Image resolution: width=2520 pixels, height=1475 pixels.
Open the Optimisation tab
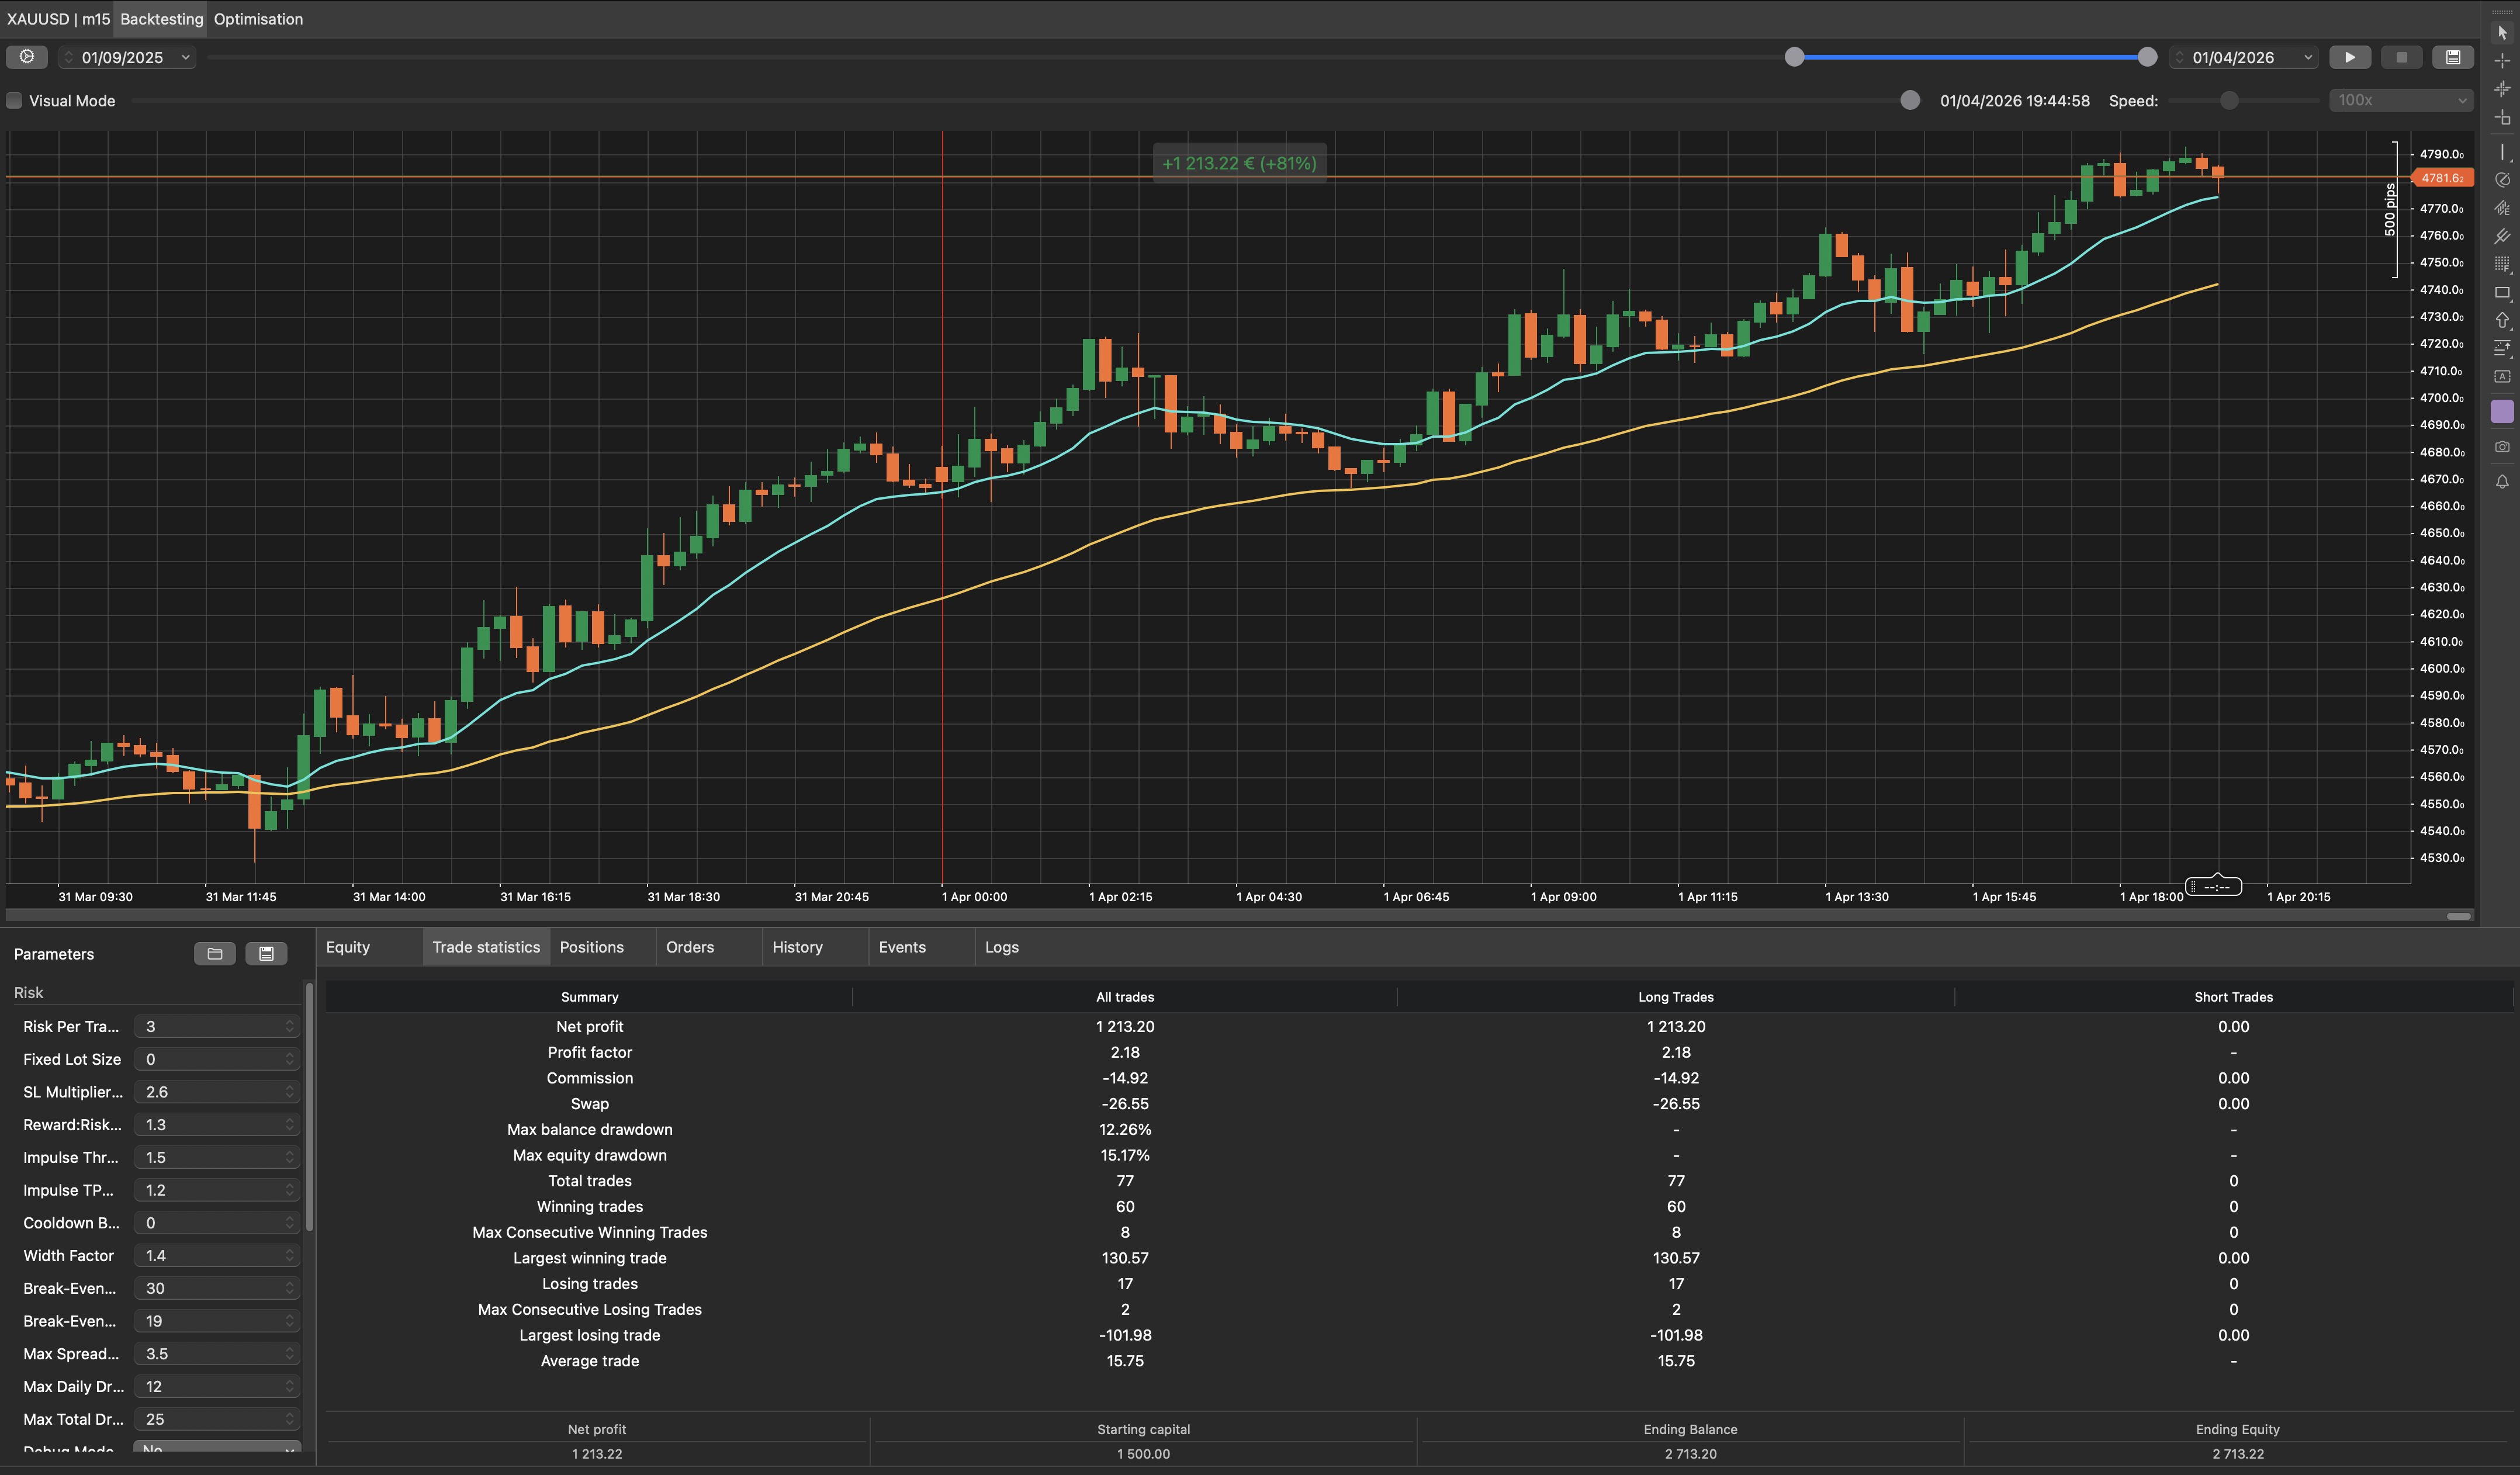point(257,19)
